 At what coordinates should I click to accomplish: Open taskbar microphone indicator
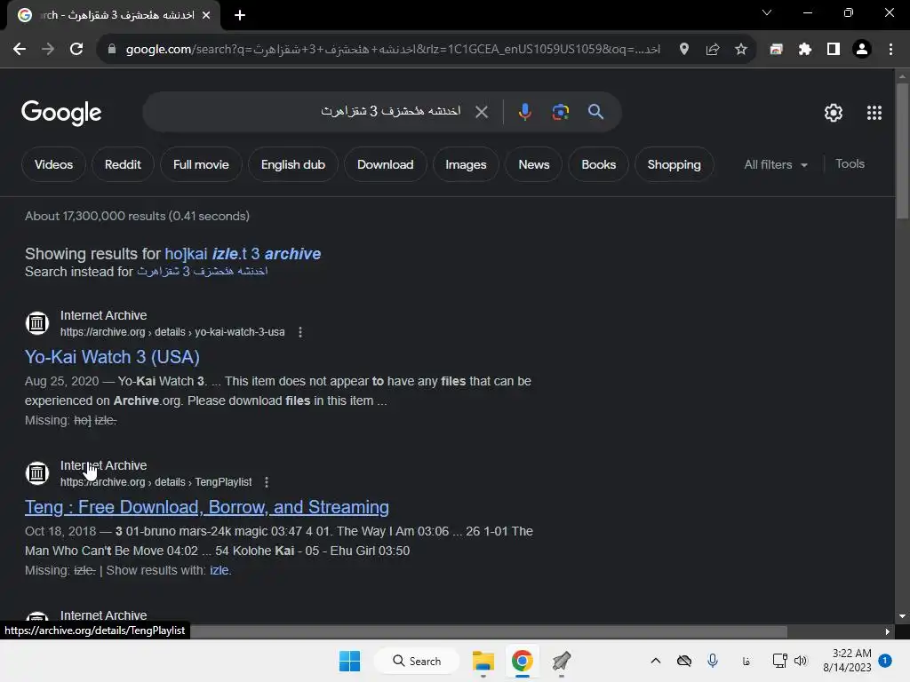pyautogui.click(x=713, y=661)
